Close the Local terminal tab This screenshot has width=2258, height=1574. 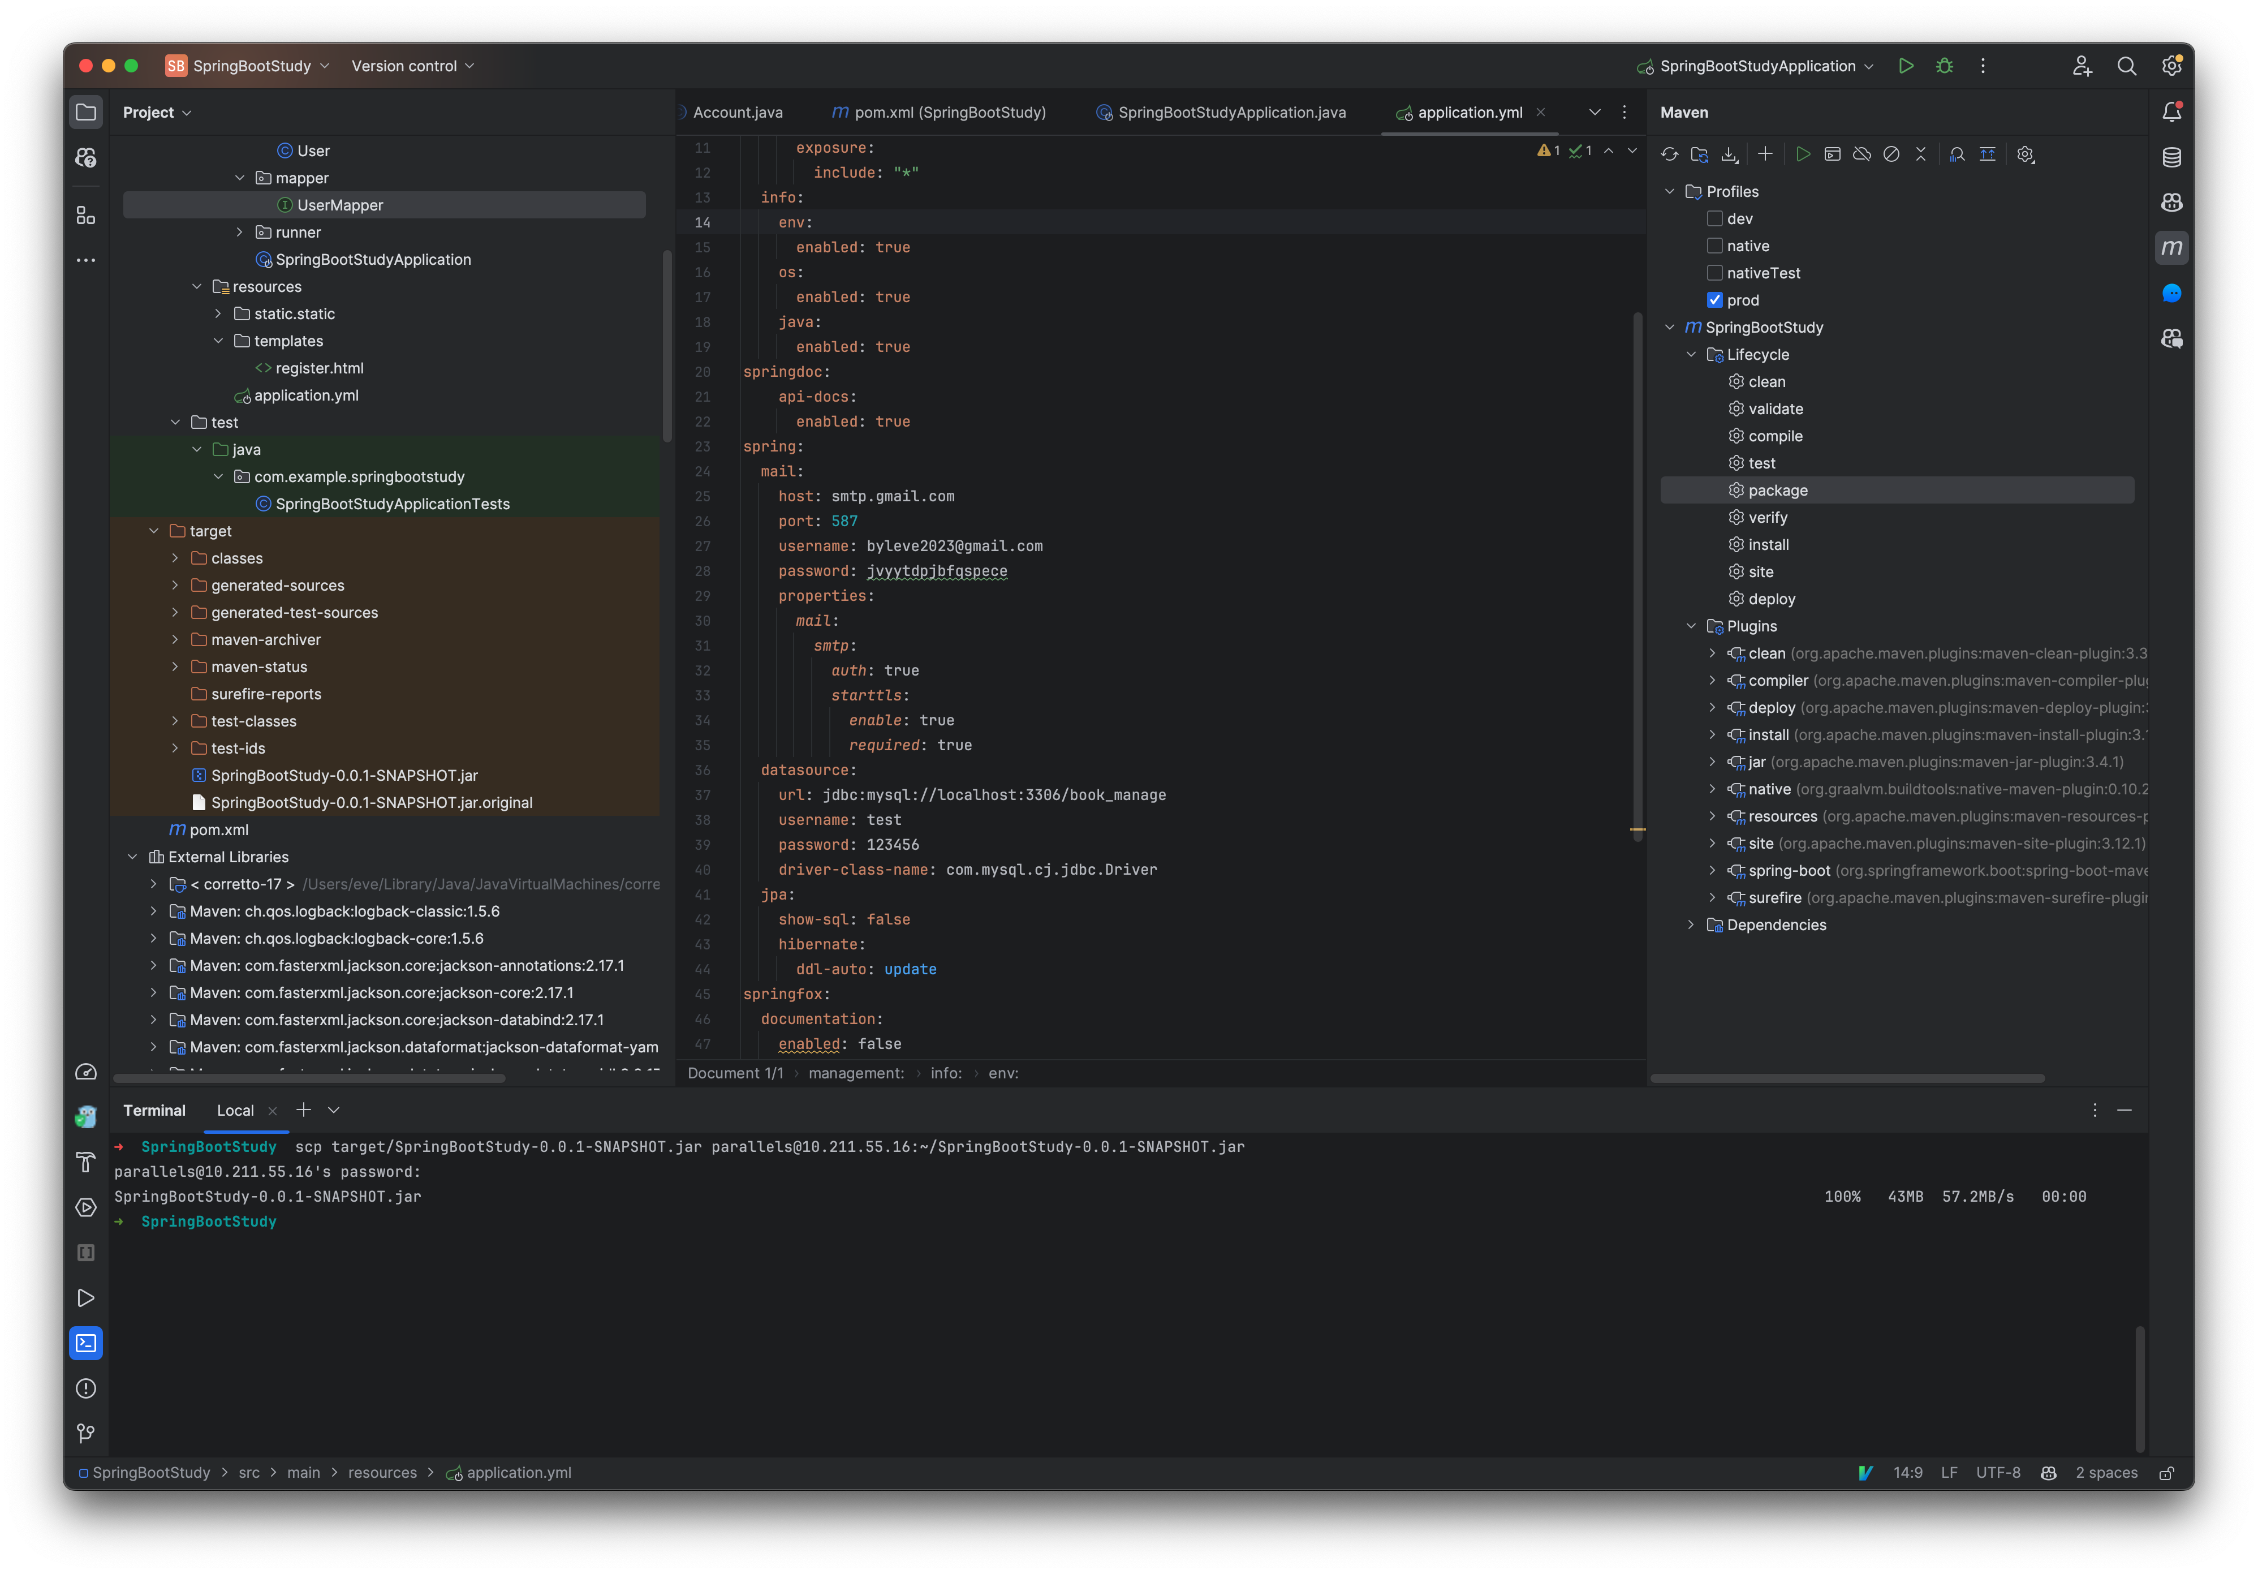coord(273,1111)
